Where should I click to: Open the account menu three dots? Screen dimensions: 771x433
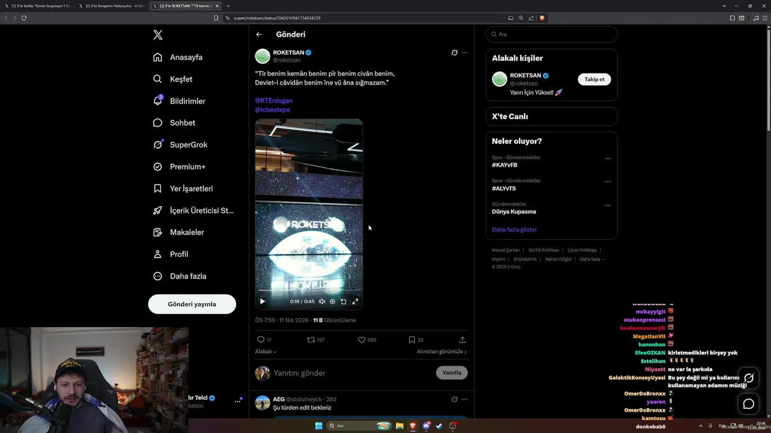[237, 401]
